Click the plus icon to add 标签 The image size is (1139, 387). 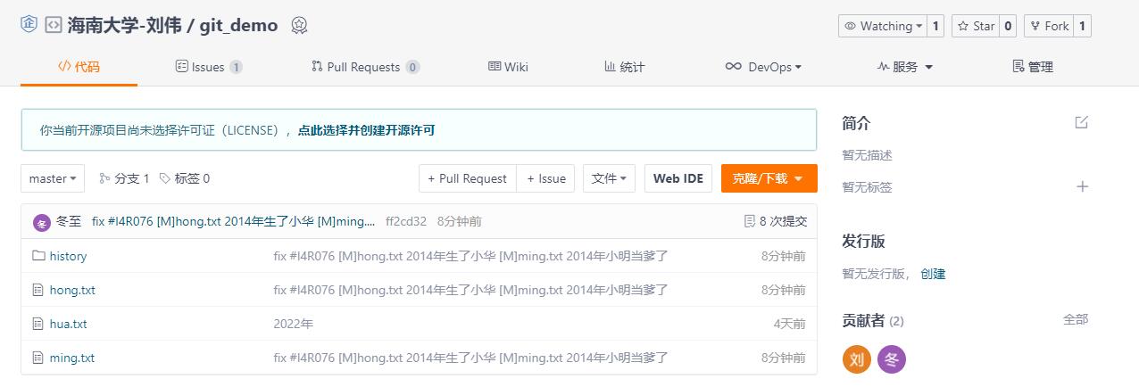click(x=1082, y=186)
